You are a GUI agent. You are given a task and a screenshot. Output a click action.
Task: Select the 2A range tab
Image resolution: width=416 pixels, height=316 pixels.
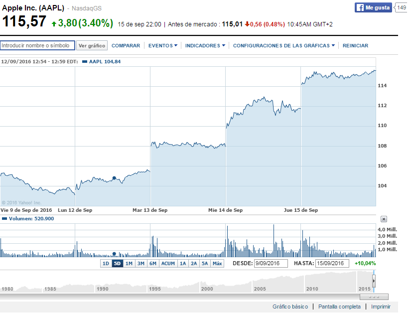pyautogui.click(x=194, y=264)
